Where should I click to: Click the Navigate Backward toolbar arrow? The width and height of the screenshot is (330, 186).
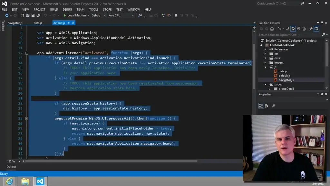tap(7, 15)
